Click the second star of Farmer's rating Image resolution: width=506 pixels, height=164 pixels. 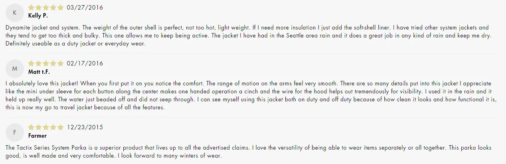click(x=39, y=127)
